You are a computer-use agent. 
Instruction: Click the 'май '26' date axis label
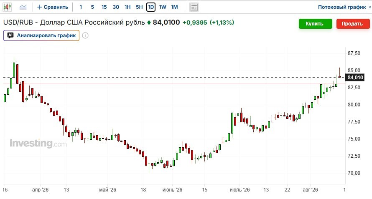(x=107, y=190)
